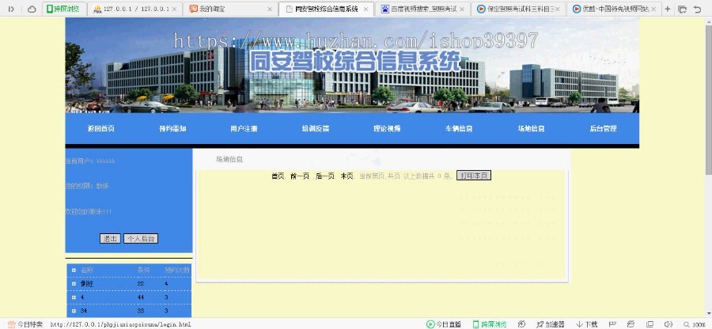Close the 我的淘宝 tab

point(270,9)
